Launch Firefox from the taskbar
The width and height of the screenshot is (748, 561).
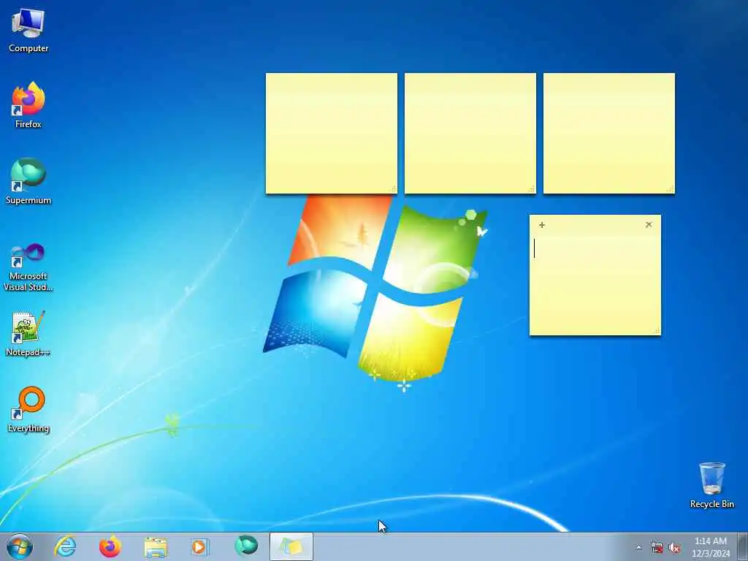[110, 546]
